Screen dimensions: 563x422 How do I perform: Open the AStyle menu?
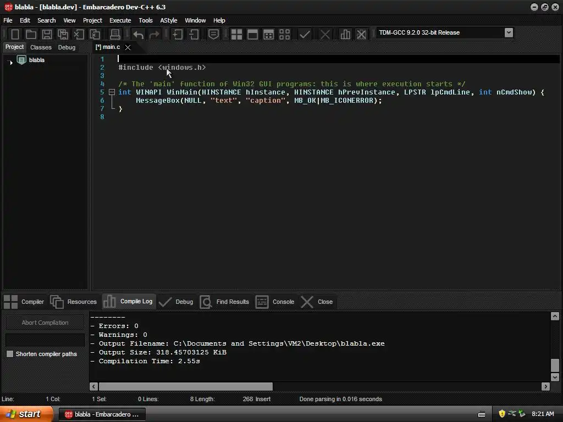tap(168, 20)
